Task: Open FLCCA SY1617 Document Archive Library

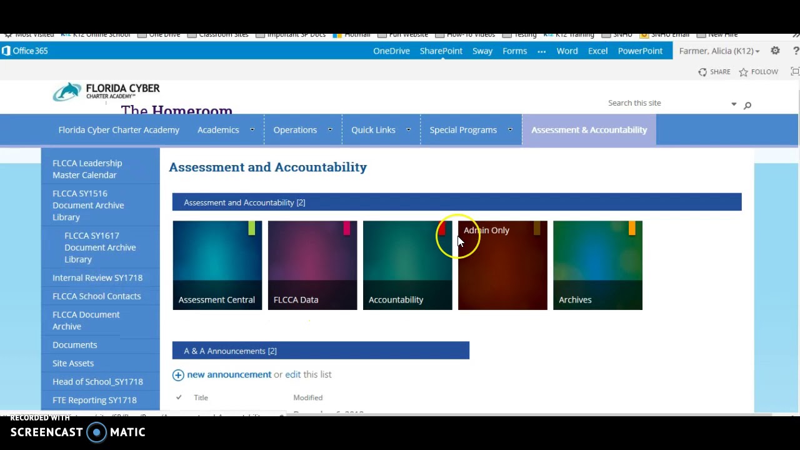Action: [100, 247]
